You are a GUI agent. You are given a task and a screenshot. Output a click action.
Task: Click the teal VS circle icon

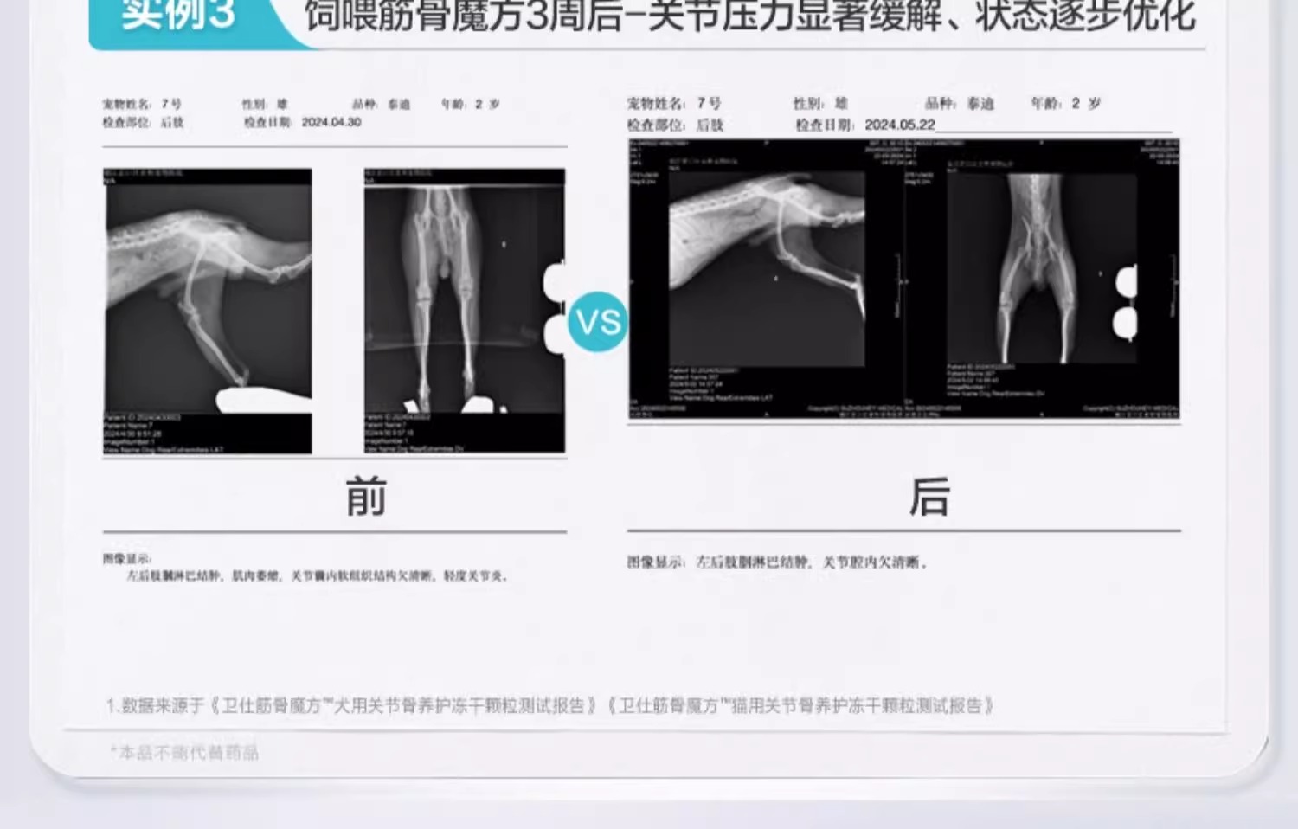point(598,322)
